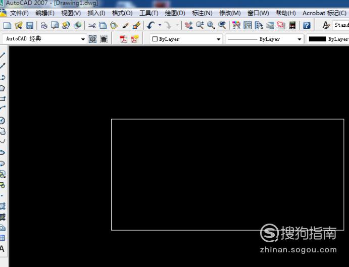The image size is (349, 267).
Task: Click the second Acrobat PDF icon with yellow note
Action: [135, 39]
